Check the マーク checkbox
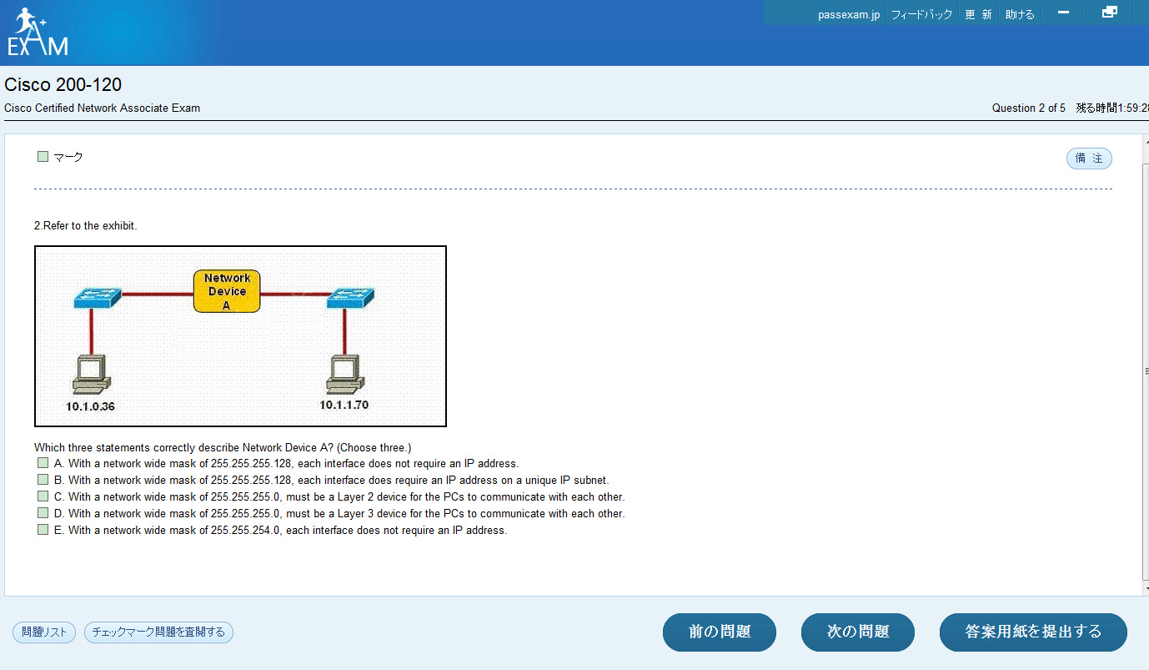The image size is (1149, 670). click(43, 156)
